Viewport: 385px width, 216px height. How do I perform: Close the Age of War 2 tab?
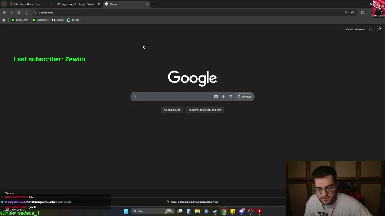click(x=99, y=4)
